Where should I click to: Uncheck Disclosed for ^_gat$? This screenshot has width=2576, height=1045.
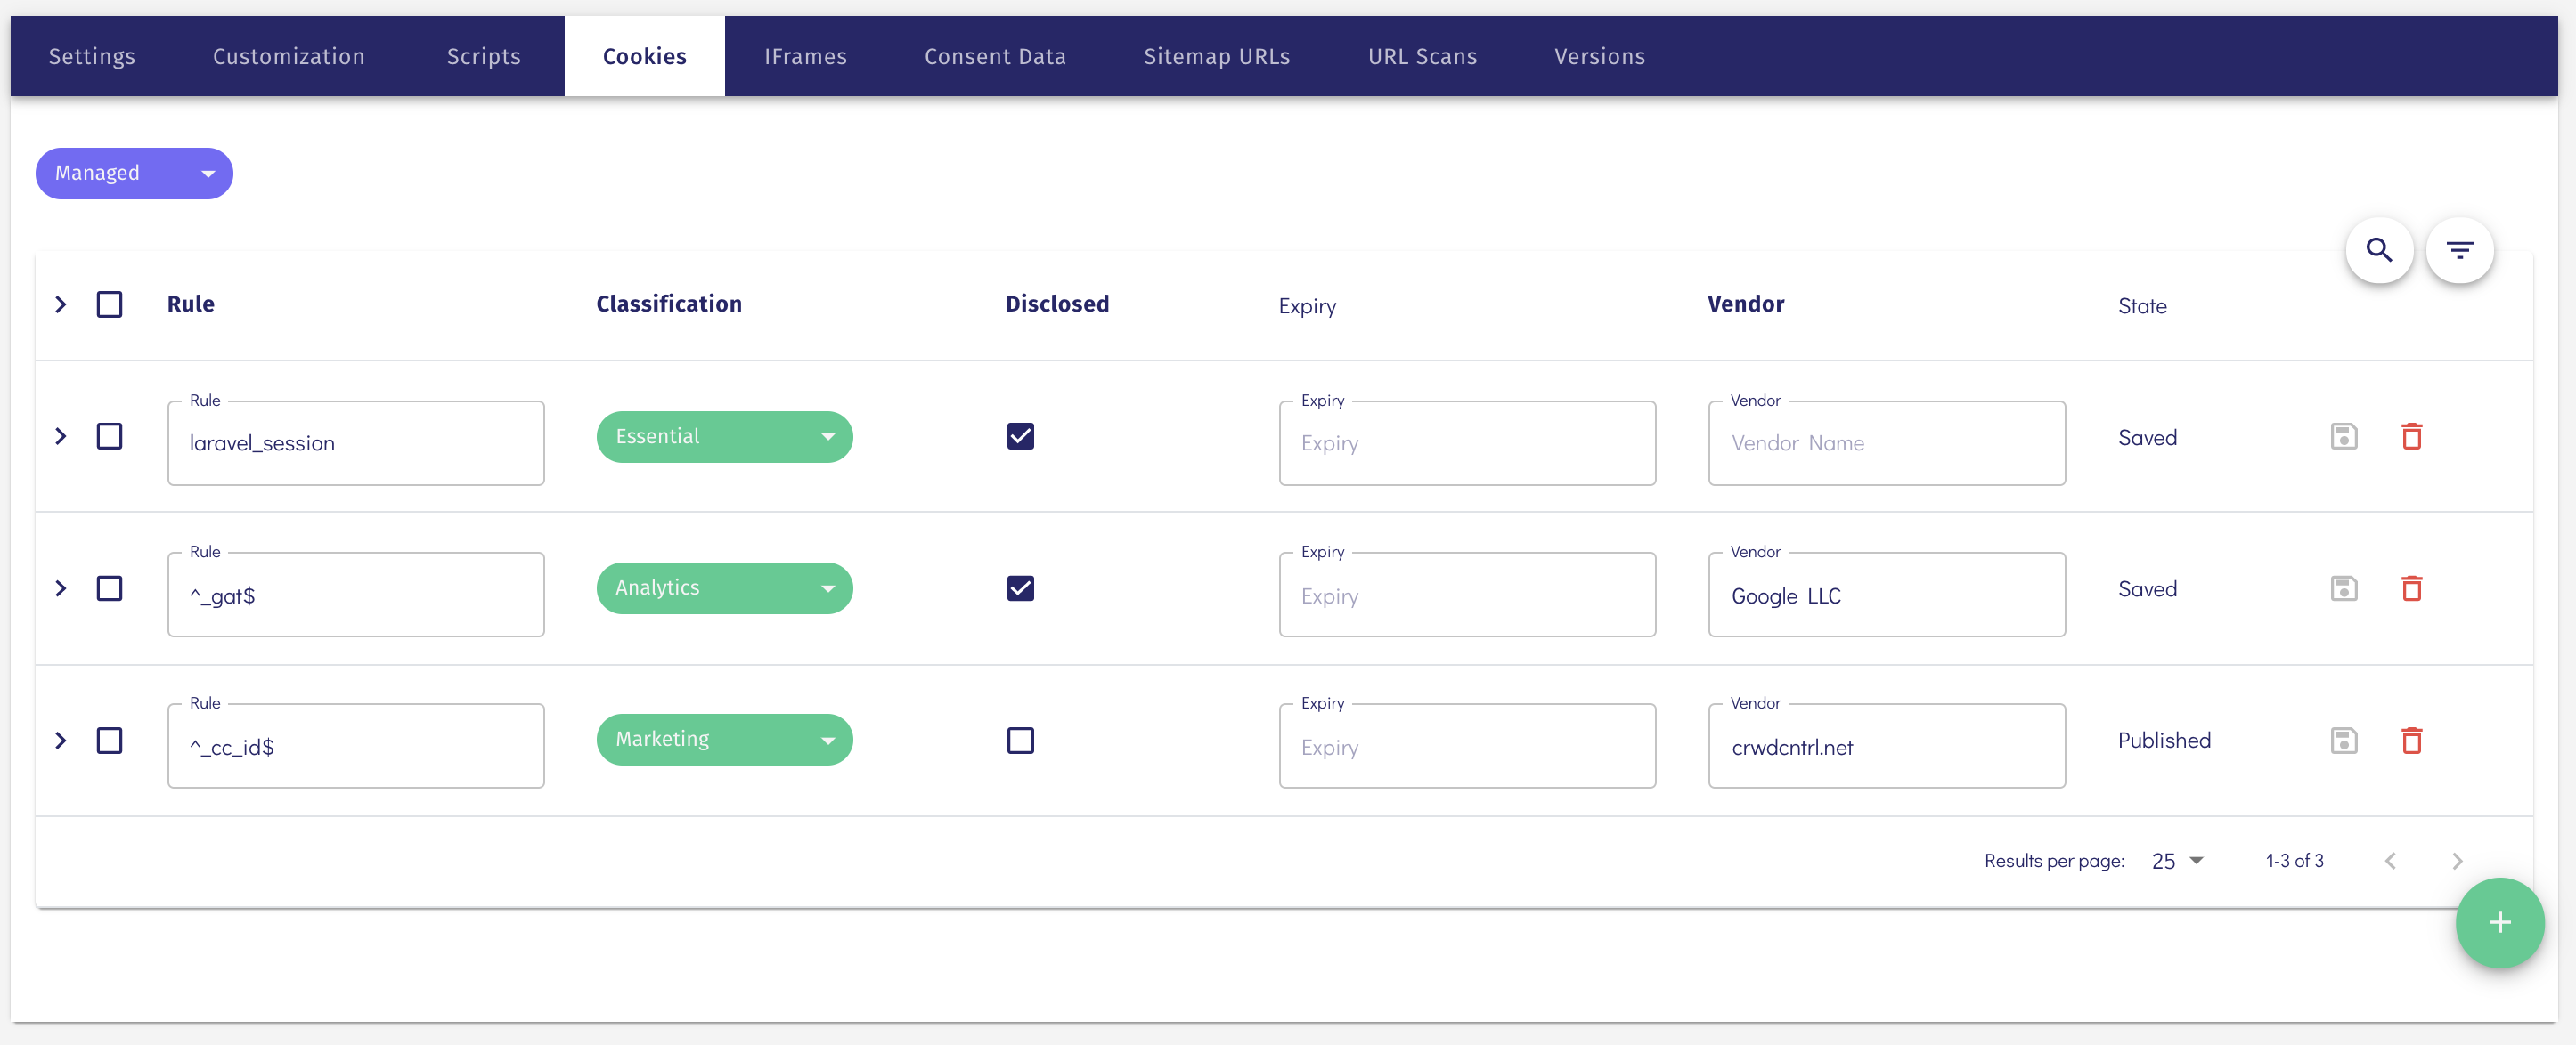(1020, 588)
